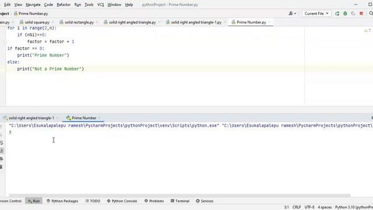
Task: Open the Tools menu
Action: (89, 5)
